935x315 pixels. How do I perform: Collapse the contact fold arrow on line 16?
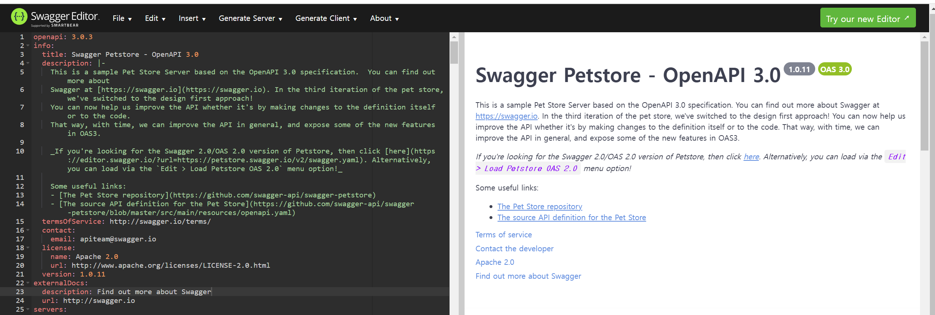[28, 230]
